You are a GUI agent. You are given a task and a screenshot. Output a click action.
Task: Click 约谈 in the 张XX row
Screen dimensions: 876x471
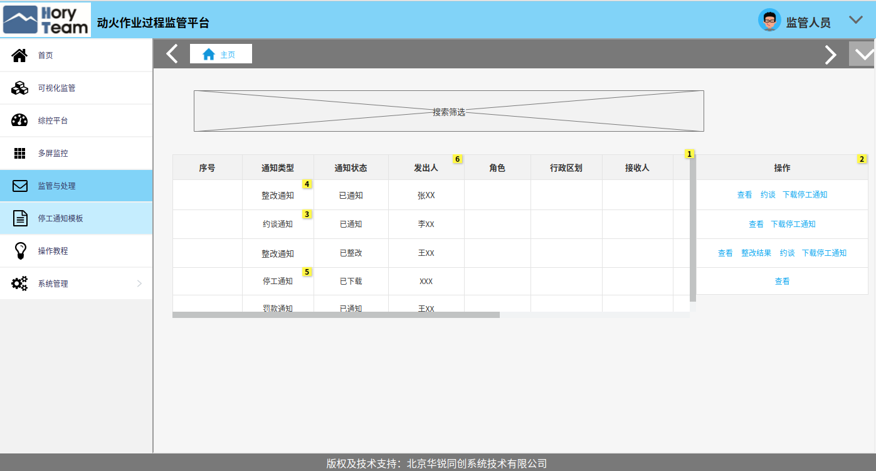[768, 195]
